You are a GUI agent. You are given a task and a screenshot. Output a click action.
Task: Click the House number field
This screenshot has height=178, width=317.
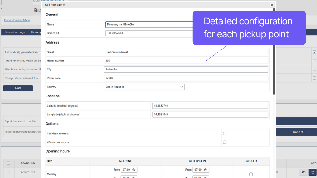(186, 61)
